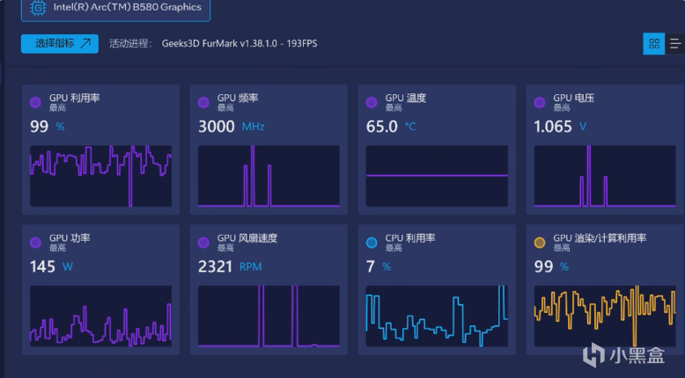Click the arrow icon on 选择指标 button

pyautogui.click(x=85, y=43)
